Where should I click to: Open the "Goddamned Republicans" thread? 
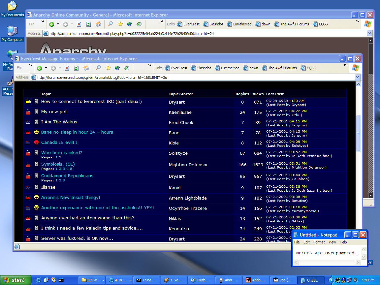tap(67, 175)
